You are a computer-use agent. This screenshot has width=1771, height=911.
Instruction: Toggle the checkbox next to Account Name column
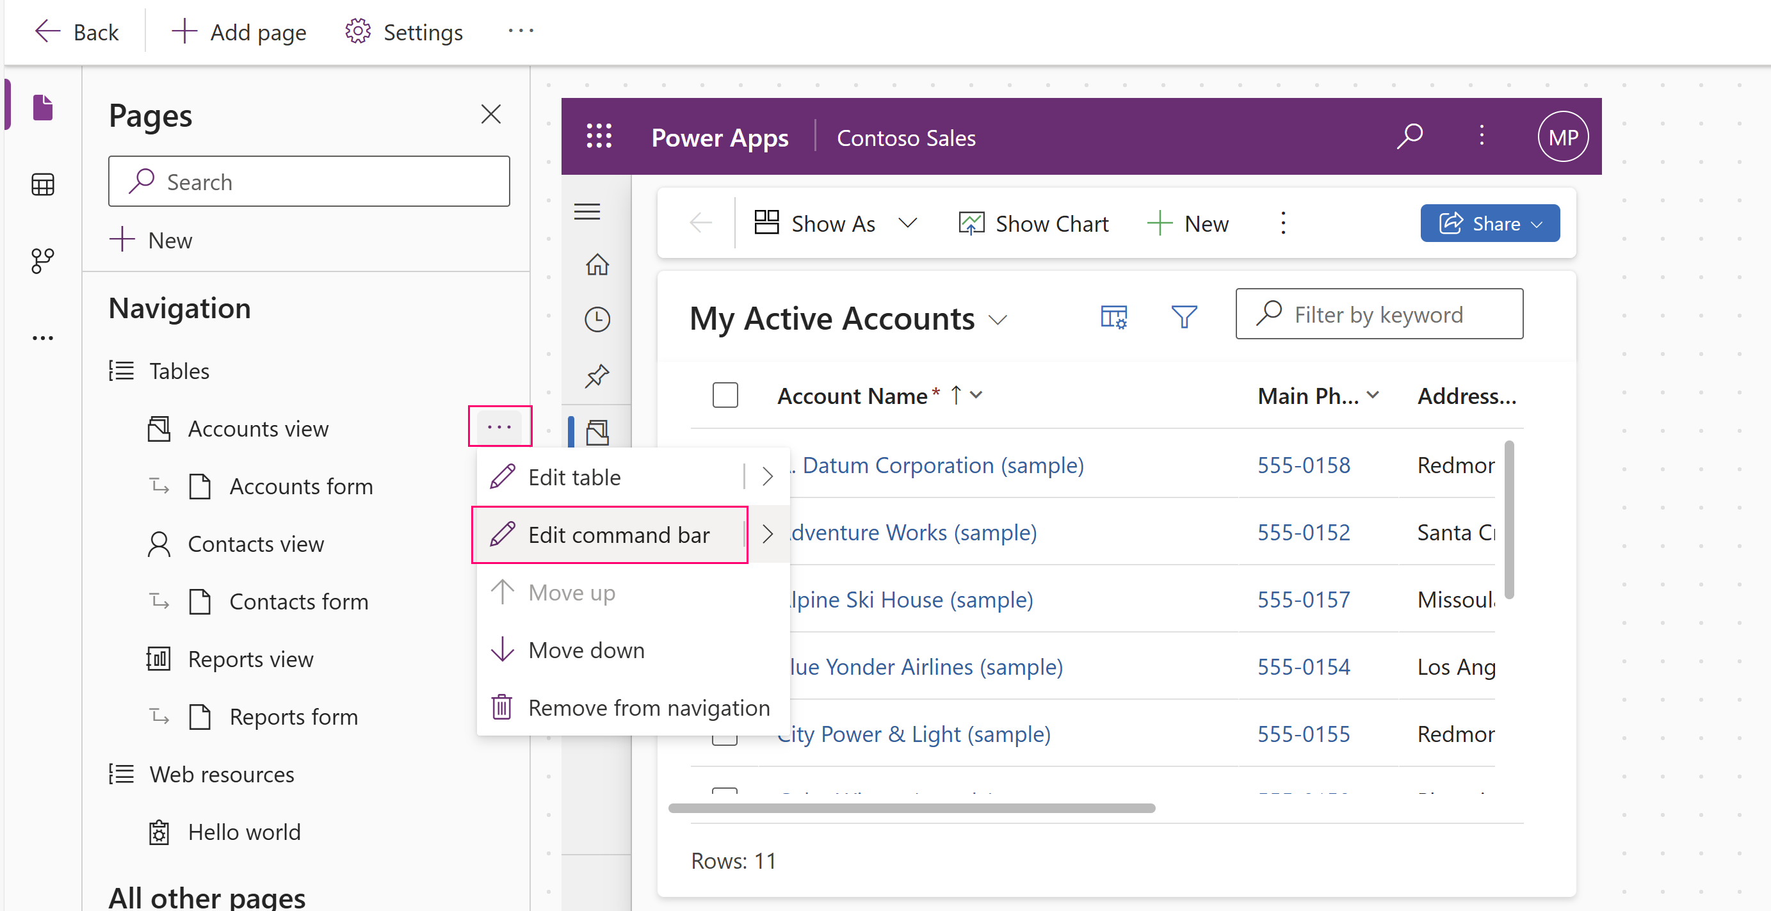pos(726,395)
